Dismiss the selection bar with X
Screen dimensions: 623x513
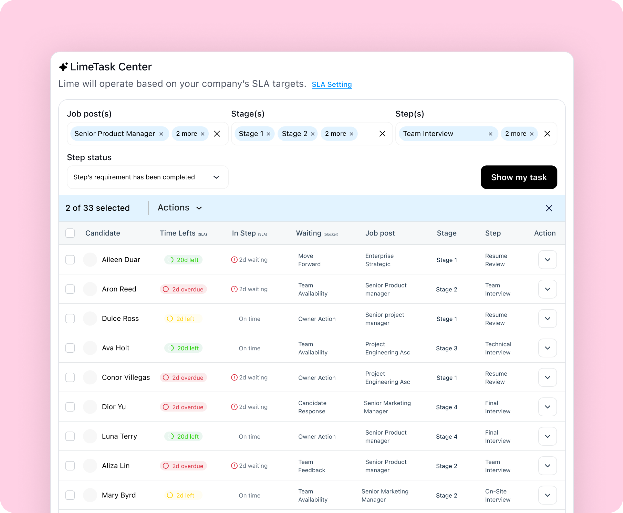click(x=549, y=208)
